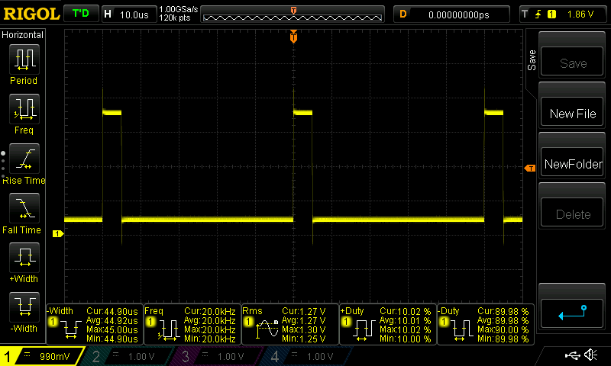Viewport: 611px width, 366px height.
Task: Click trigger source channel 1 badge
Action: coord(551,14)
